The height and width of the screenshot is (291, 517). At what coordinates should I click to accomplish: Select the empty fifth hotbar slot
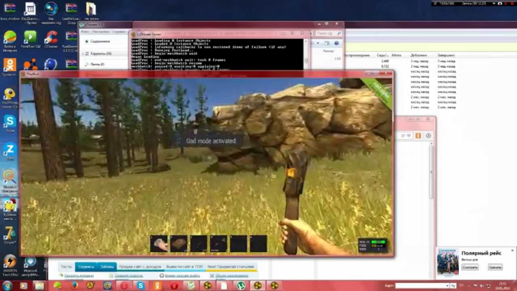[x=238, y=244]
